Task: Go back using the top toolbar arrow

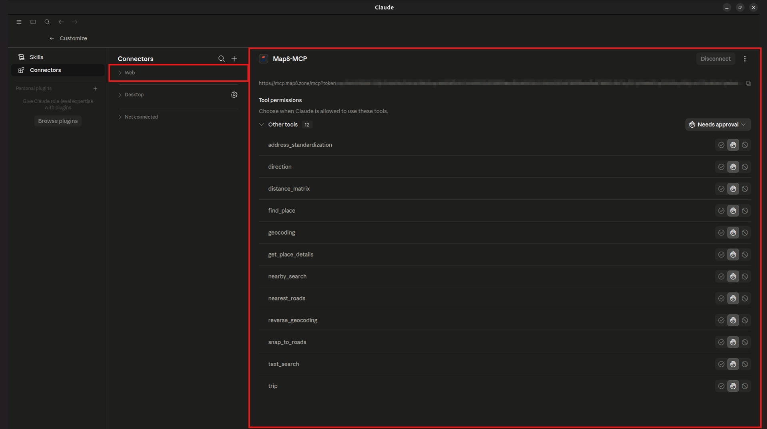Action: (61, 22)
